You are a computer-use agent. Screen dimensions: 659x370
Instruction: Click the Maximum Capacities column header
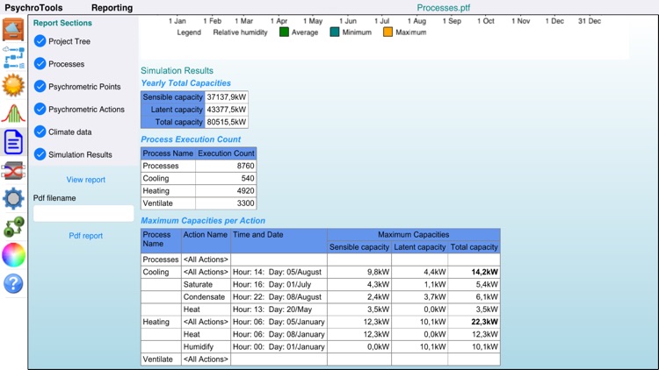tap(414, 234)
